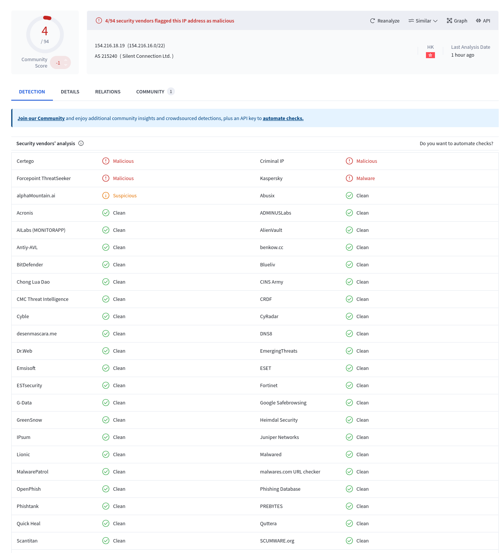Image resolution: width=504 pixels, height=553 pixels.
Task: Click the Criminal IP malicious alert icon
Action: (349, 161)
